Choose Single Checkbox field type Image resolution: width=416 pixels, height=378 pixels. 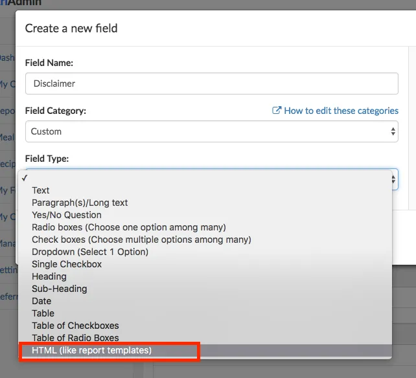[67, 264]
